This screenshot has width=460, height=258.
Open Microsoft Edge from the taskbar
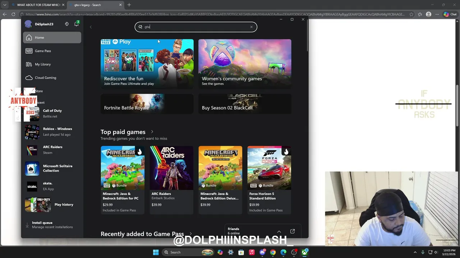283,252
